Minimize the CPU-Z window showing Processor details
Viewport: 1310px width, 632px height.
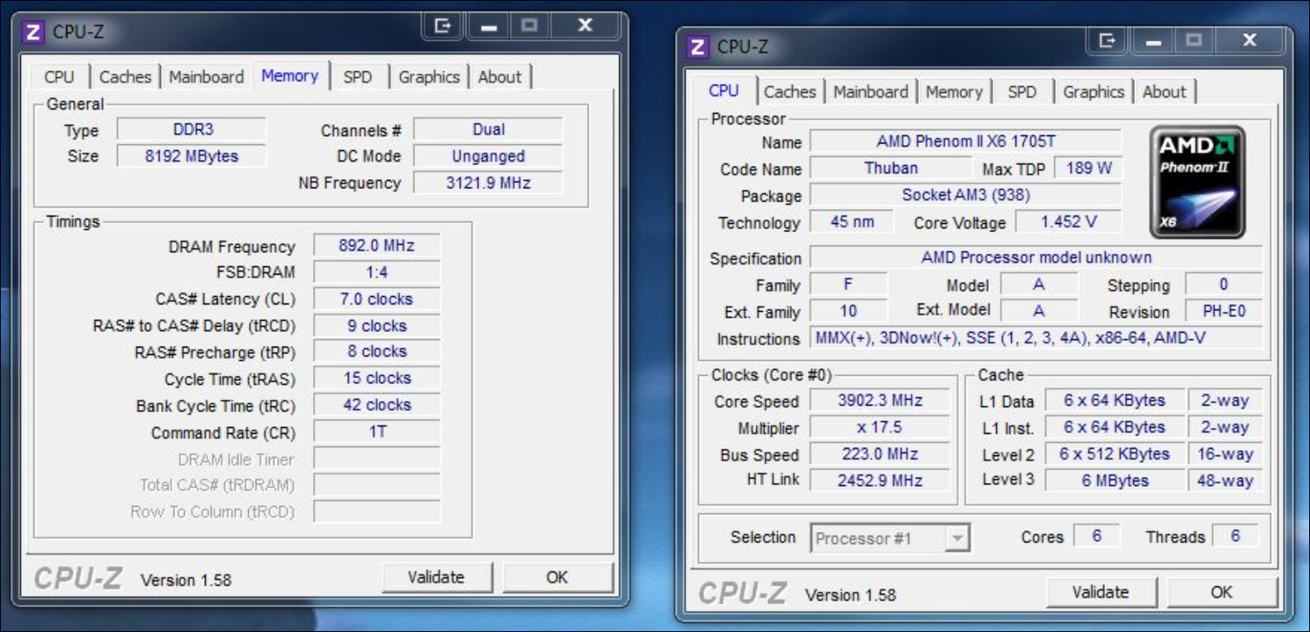1153,41
